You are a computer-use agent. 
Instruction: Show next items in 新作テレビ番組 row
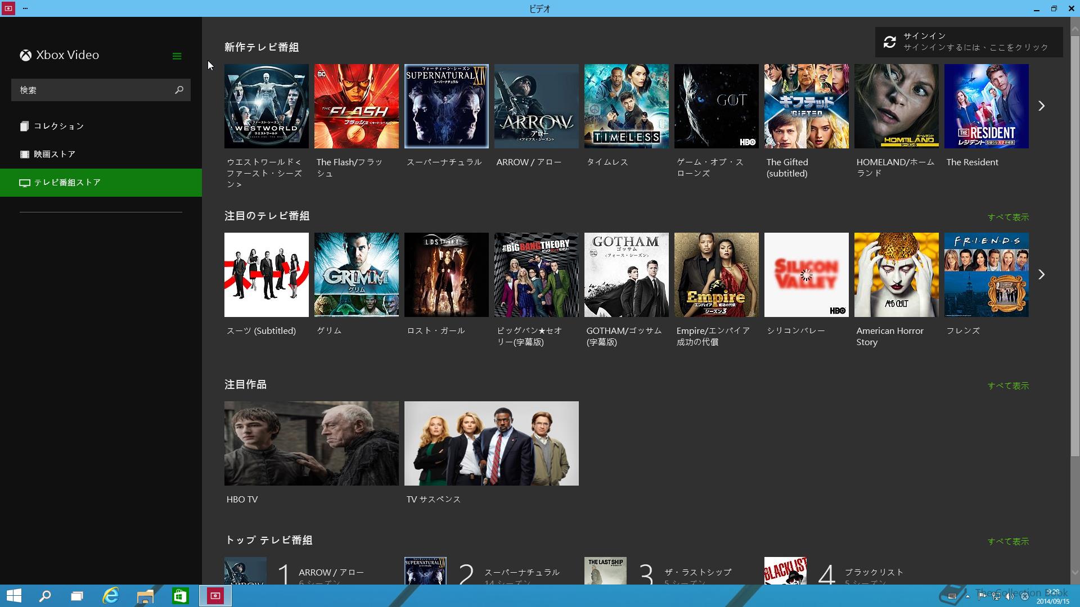coord(1041,106)
